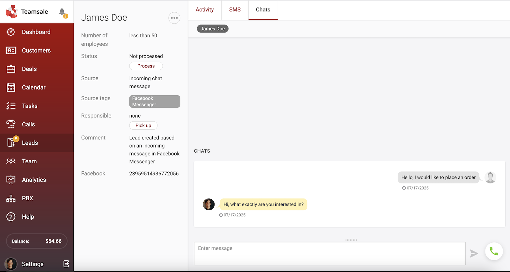Click the lead comment text

154,150
